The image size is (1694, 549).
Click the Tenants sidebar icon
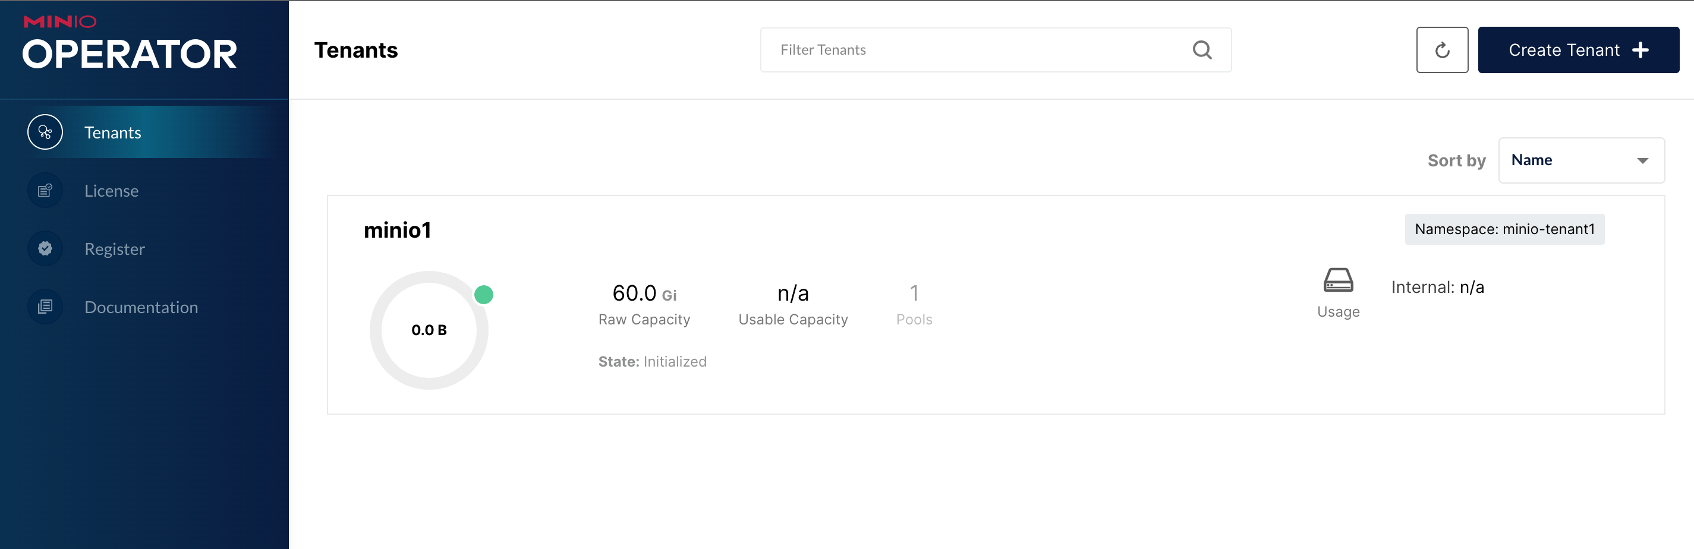(x=45, y=132)
